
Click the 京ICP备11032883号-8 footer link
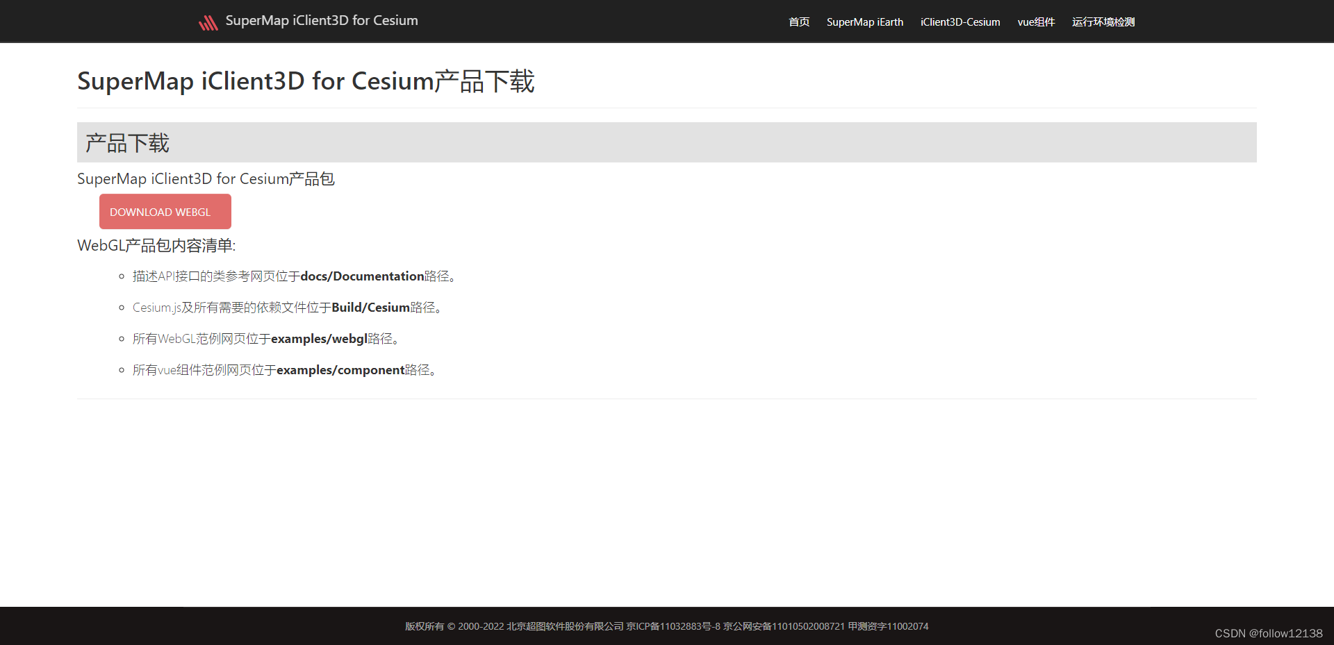(673, 626)
